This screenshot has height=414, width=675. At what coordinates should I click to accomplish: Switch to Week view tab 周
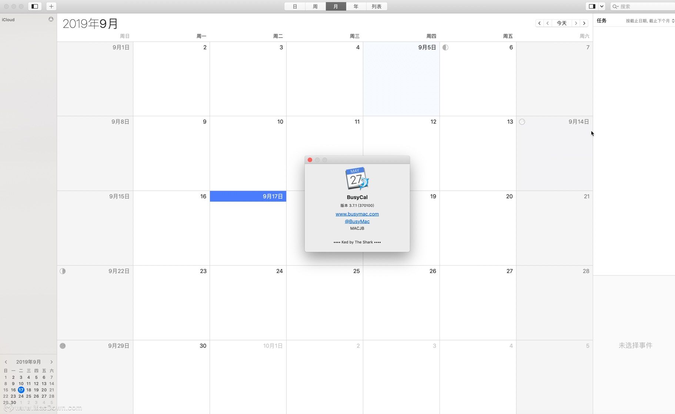315,6
